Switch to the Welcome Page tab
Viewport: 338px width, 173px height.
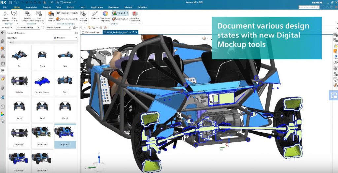[91, 32]
